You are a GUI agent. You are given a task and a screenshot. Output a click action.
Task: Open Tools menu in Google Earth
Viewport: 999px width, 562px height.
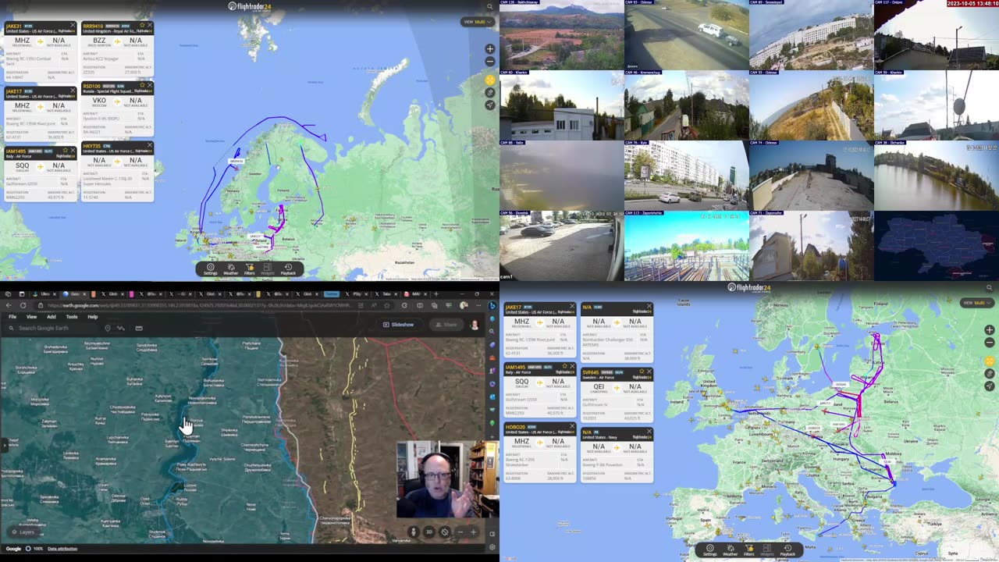pyautogui.click(x=72, y=317)
